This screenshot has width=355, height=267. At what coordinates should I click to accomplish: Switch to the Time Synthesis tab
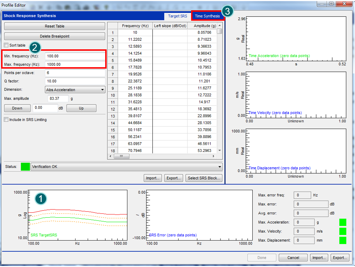[x=207, y=16]
